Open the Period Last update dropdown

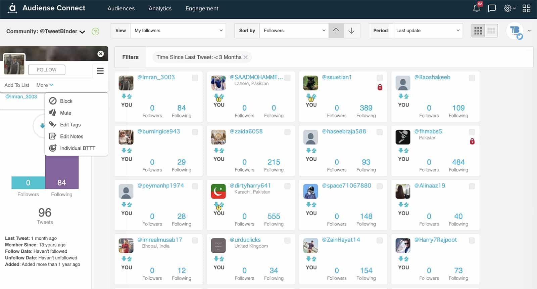pos(427,31)
